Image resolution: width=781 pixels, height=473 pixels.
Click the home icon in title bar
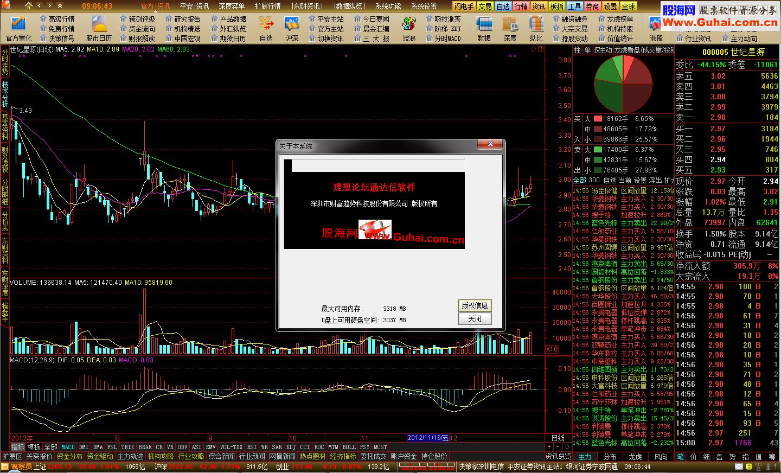coord(29,5)
